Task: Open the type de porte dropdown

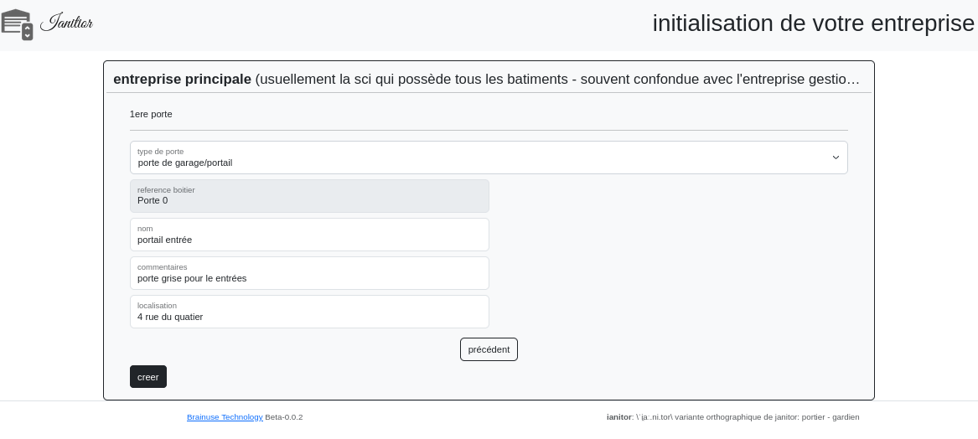Action: coord(488,158)
